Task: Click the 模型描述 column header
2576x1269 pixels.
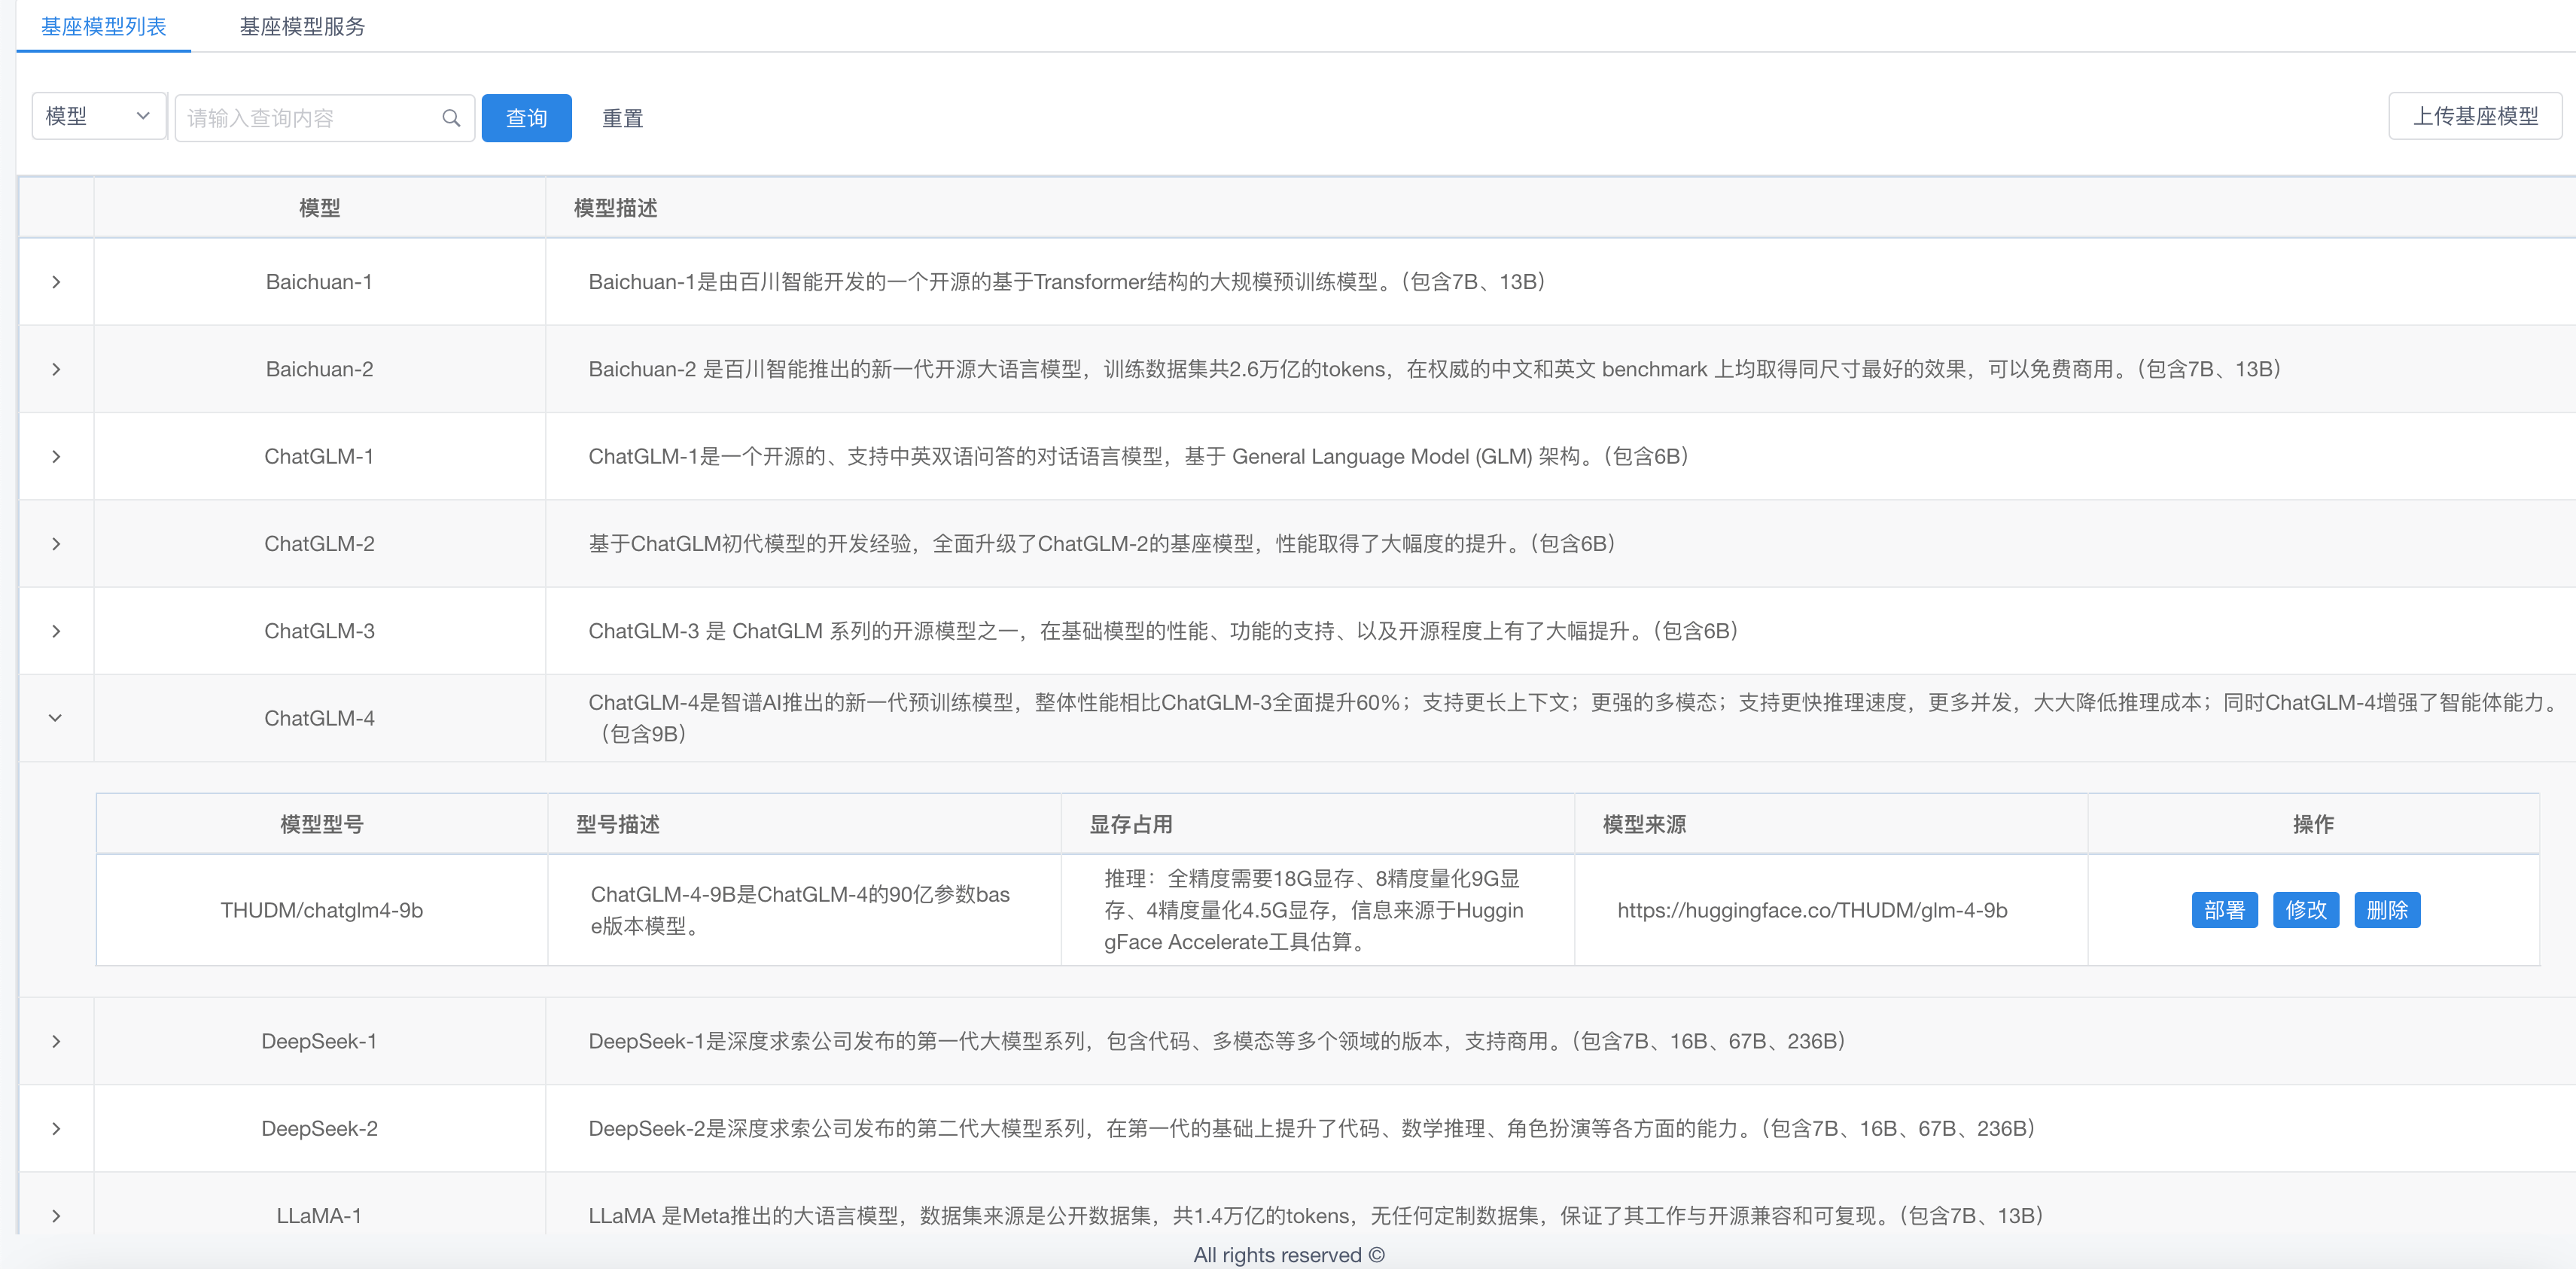Action: click(616, 208)
